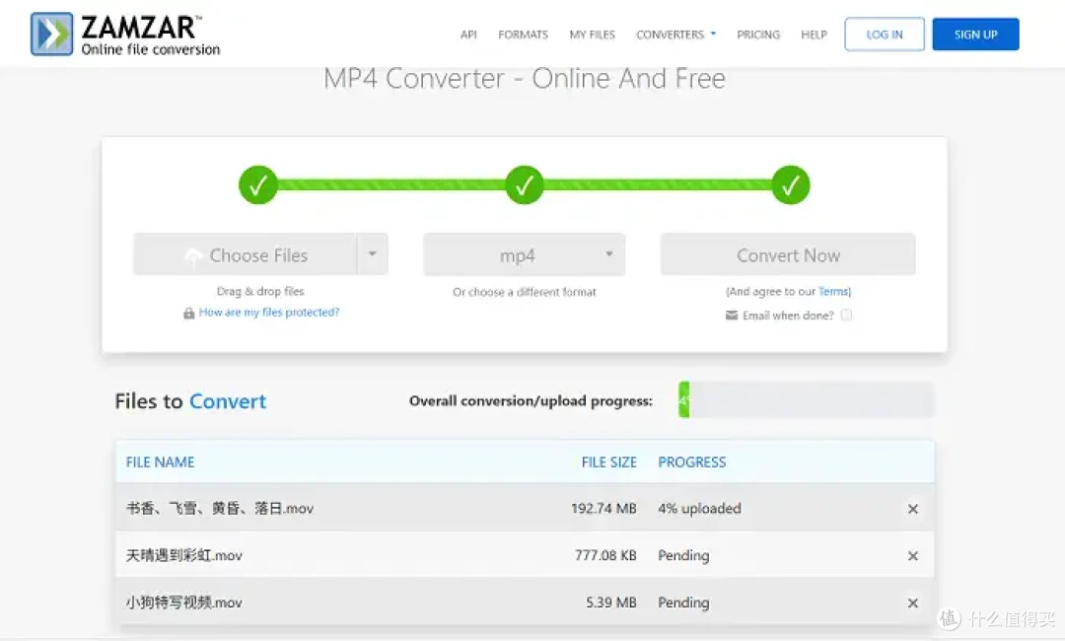The height and width of the screenshot is (641, 1065).
Task: Expand the Converters menu
Action: click(x=675, y=34)
